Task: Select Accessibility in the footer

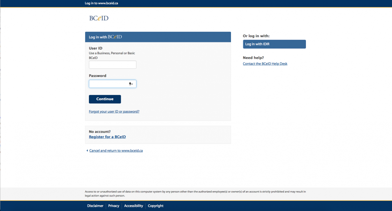Action: (x=133, y=206)
